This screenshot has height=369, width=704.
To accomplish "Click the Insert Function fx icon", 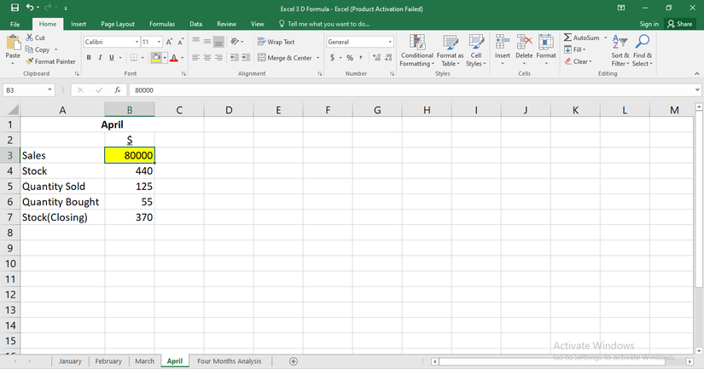I will [117, 89].
